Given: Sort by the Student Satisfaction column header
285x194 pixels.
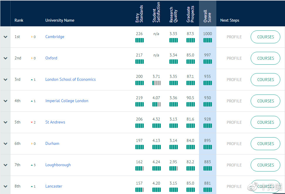Looking at the screenshot, I should (x=156, y=12).
